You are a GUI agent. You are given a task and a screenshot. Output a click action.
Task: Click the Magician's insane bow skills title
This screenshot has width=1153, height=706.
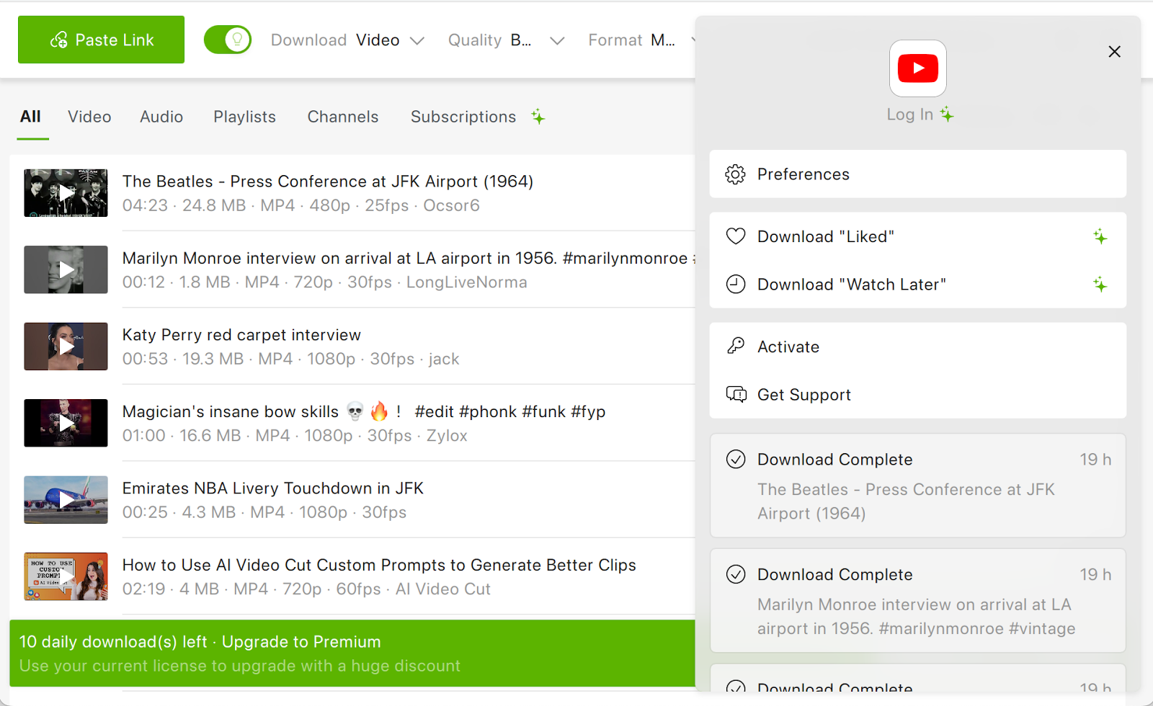[x=364, y=411]
